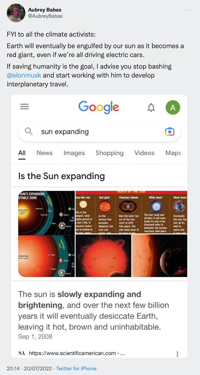Switch to the Videos tab
Screen dimensions: 200x375
click(144, 153)
